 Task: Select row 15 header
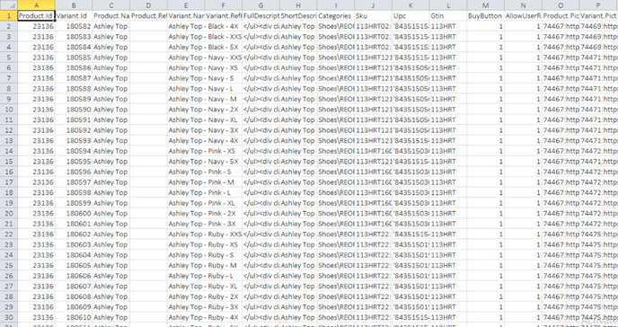point(9,162)
